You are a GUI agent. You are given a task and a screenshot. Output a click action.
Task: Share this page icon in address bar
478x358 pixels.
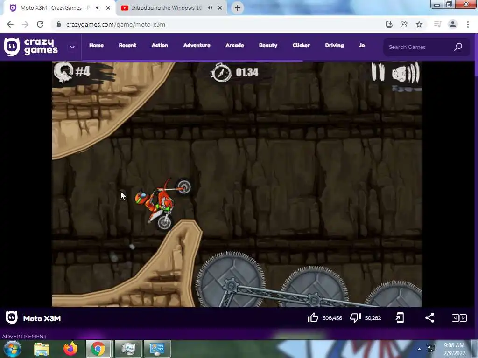tap(404, 24)
